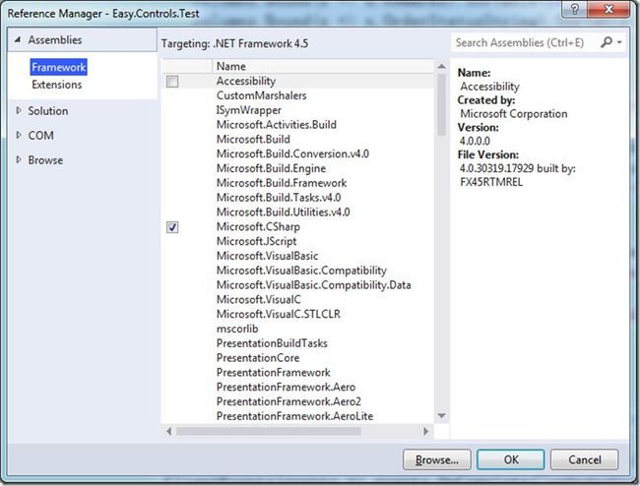Select Microsoft.Build.Engine

tap(271, 168)
